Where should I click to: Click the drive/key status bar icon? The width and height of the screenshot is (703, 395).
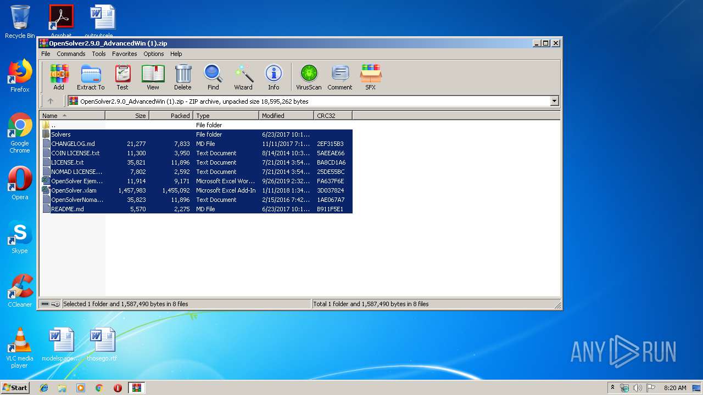coord(50,304)
